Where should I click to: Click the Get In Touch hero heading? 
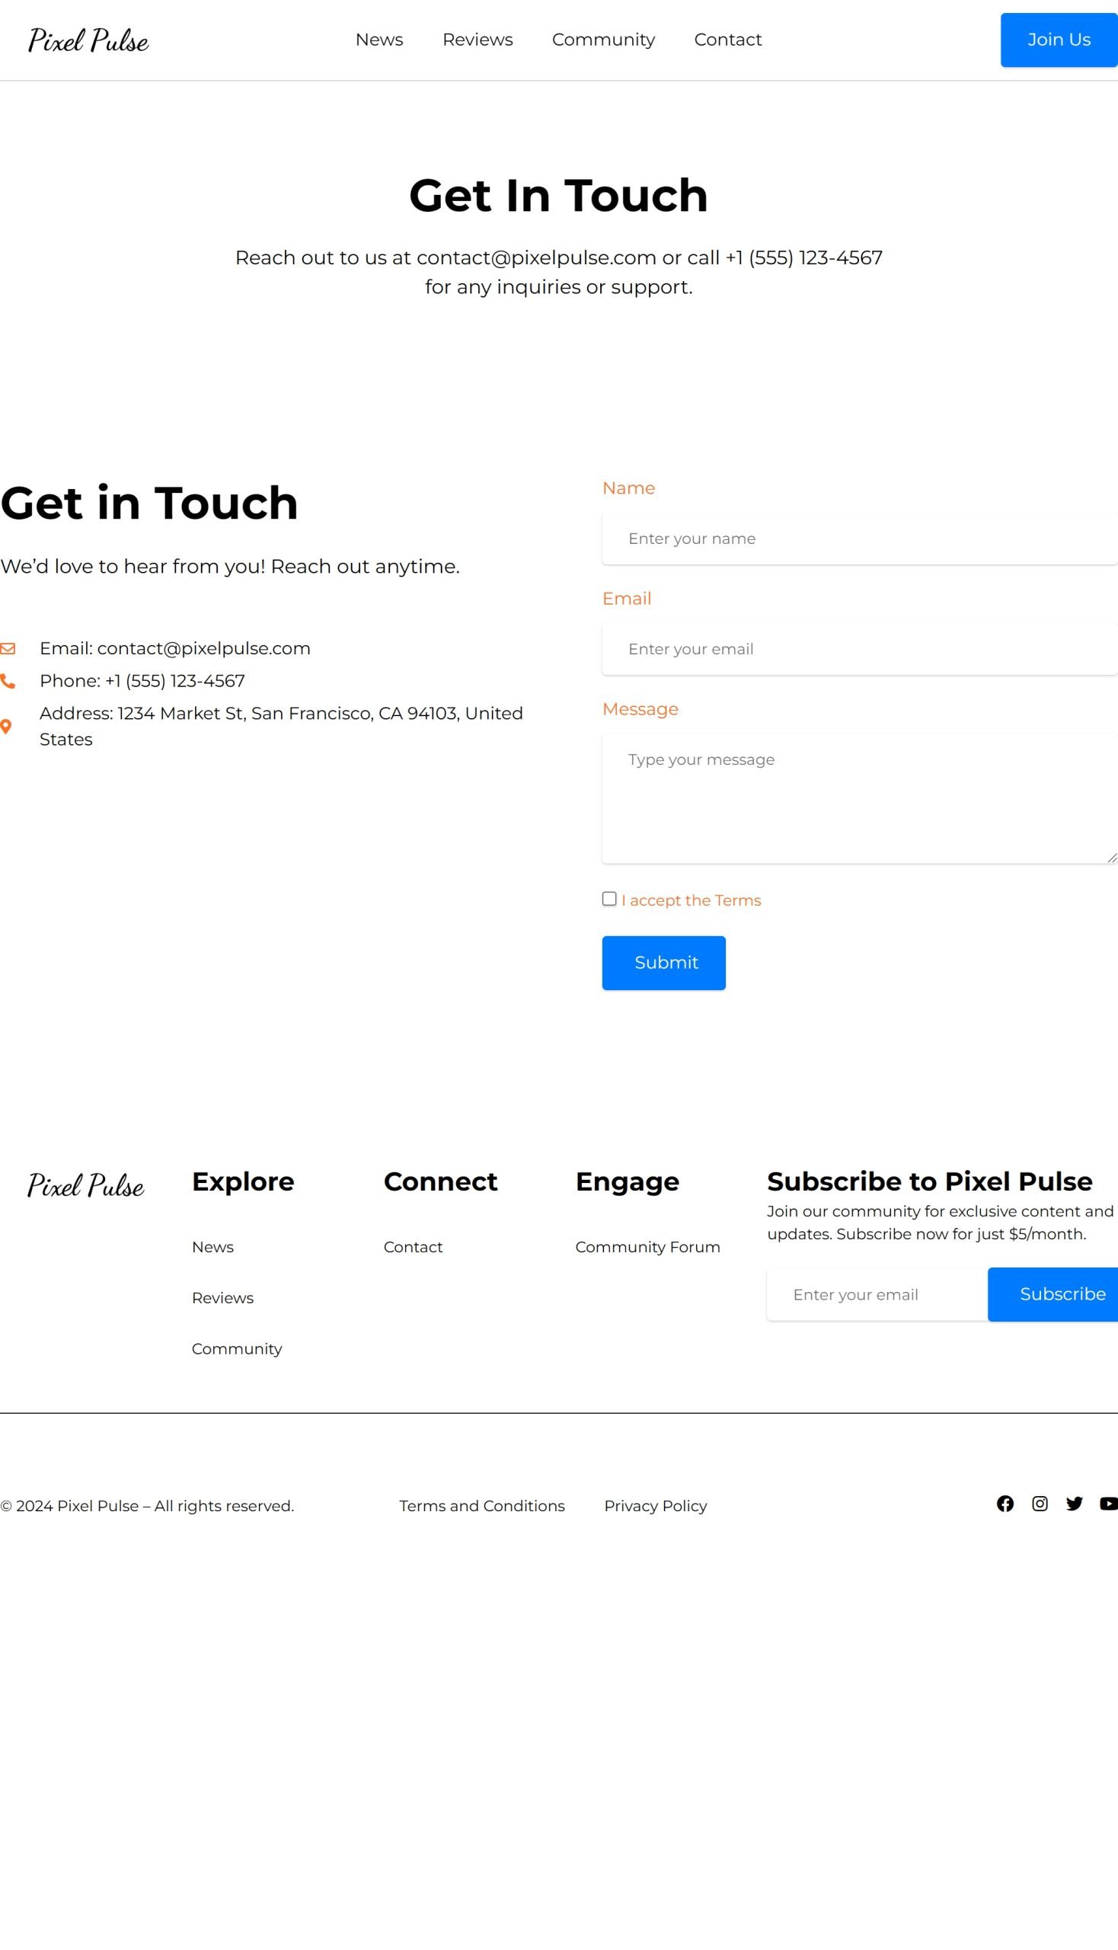click(558, 195)
